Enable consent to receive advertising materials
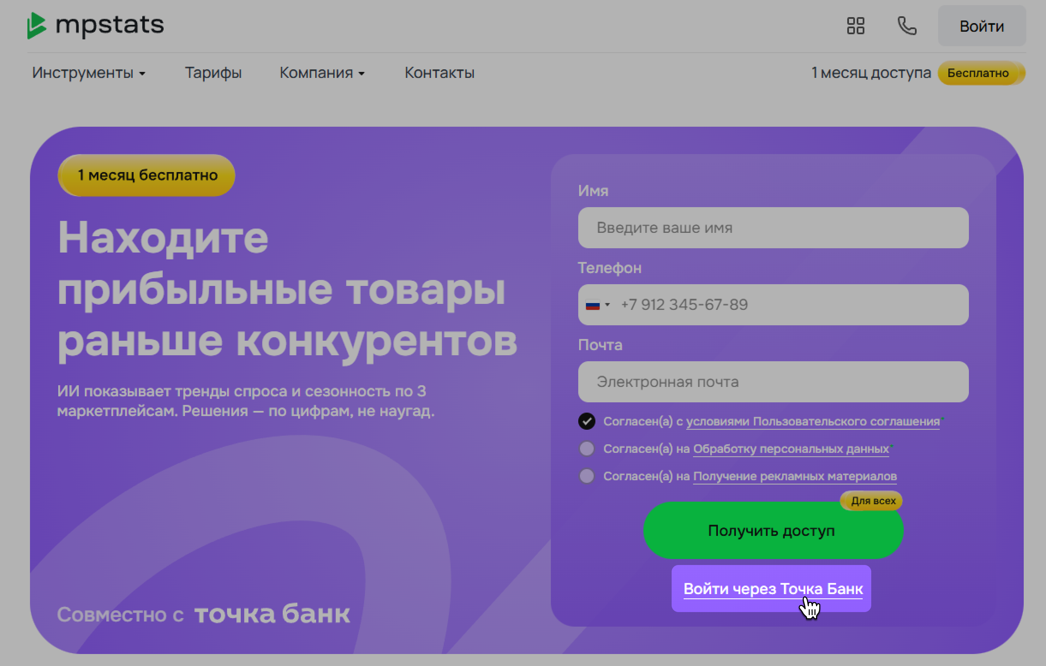1046x666 pixels. click(x=586, y=476)
